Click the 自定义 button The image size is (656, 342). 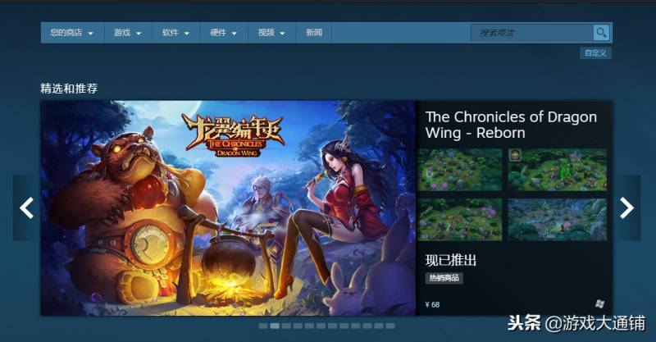[x=596, y=53]
